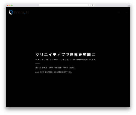The height and width of the screenshot is (115, 136).
Task: Open the Twitter bird icon in the header
Action: tap(126, 13)
